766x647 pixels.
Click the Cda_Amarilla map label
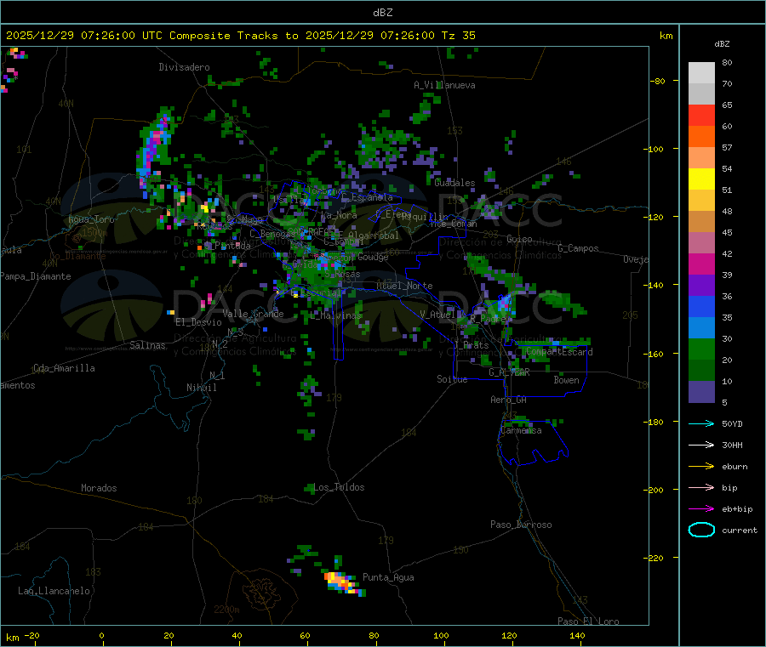64,368
